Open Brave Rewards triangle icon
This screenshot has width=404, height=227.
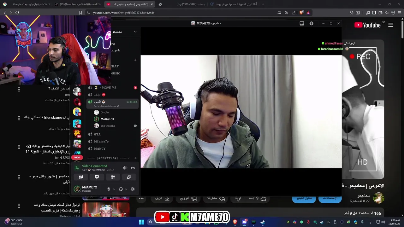(308, 13)
